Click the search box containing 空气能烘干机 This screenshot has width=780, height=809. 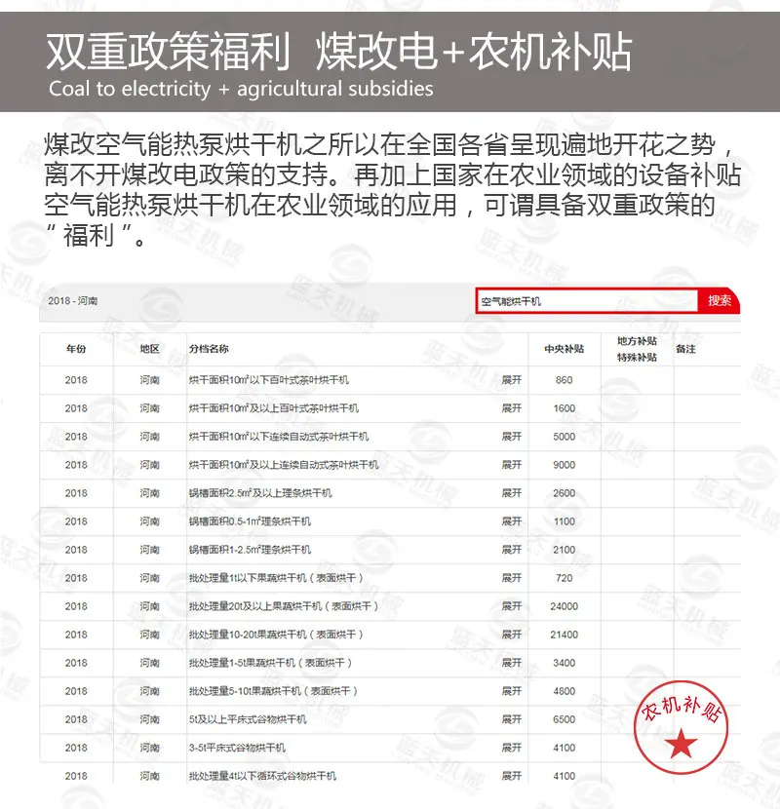pos(586,301)
